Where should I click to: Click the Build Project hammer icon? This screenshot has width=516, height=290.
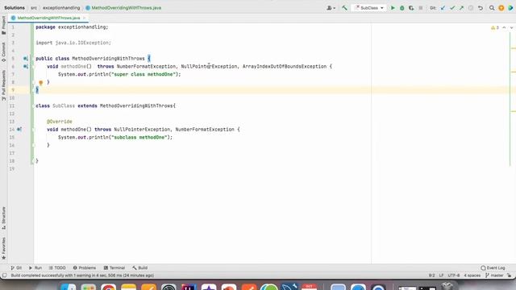coord(344,8)
